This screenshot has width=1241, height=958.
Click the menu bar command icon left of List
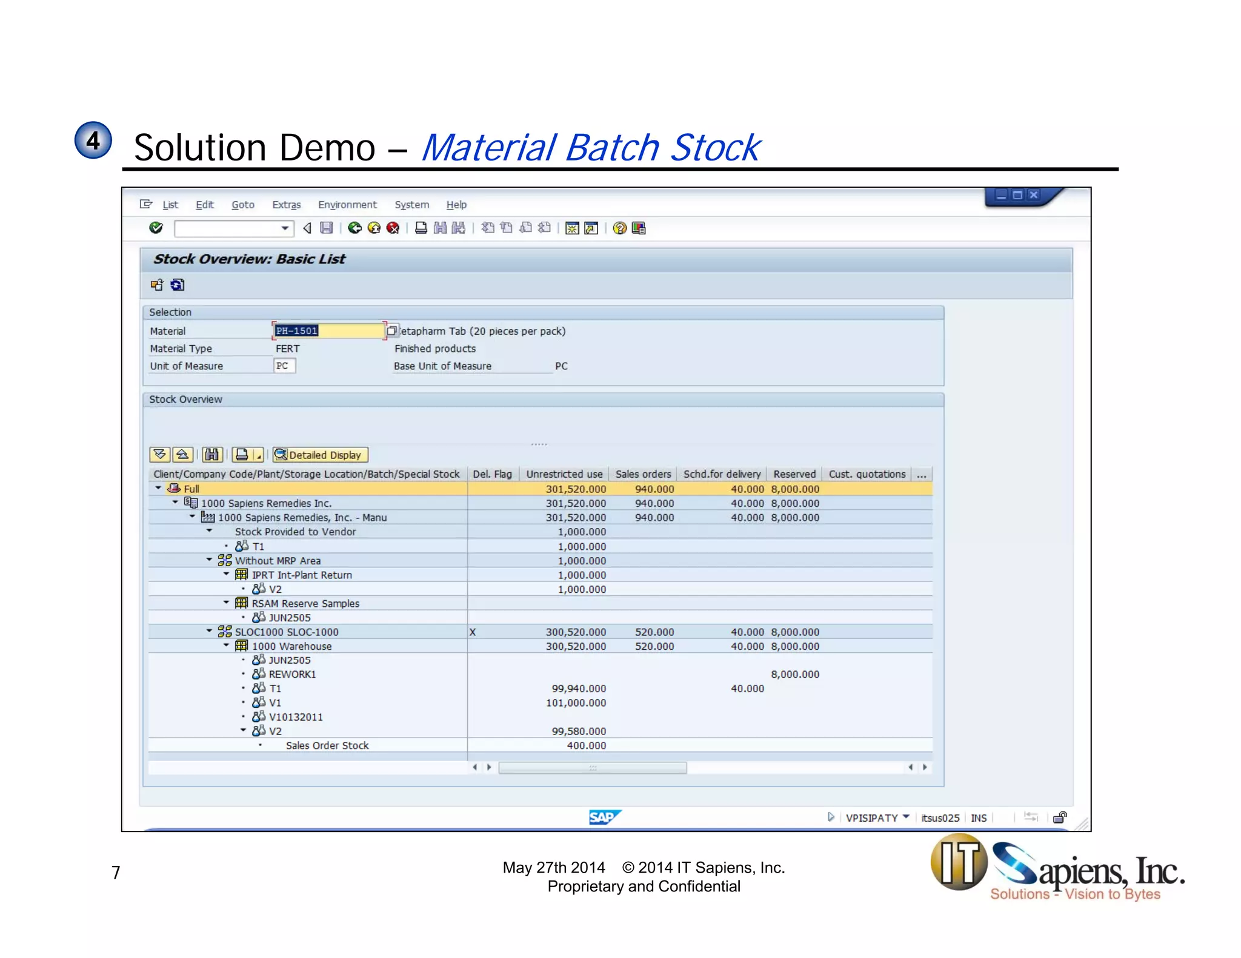[x=146, y=204]
